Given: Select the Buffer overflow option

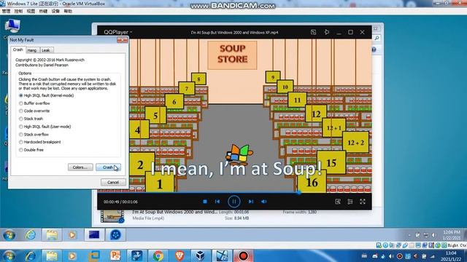Looking at the screenshot, I should (34, 103).
